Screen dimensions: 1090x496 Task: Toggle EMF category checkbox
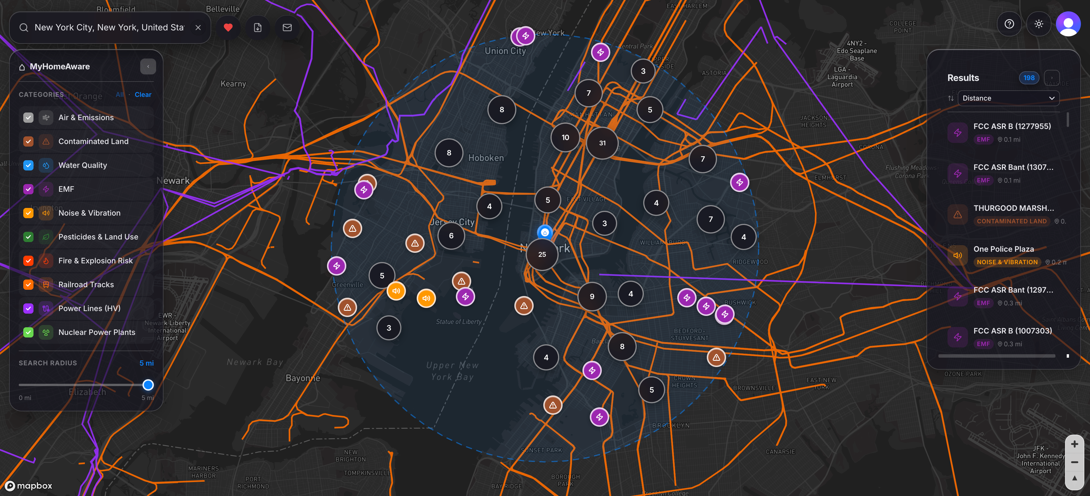(28, 189)
